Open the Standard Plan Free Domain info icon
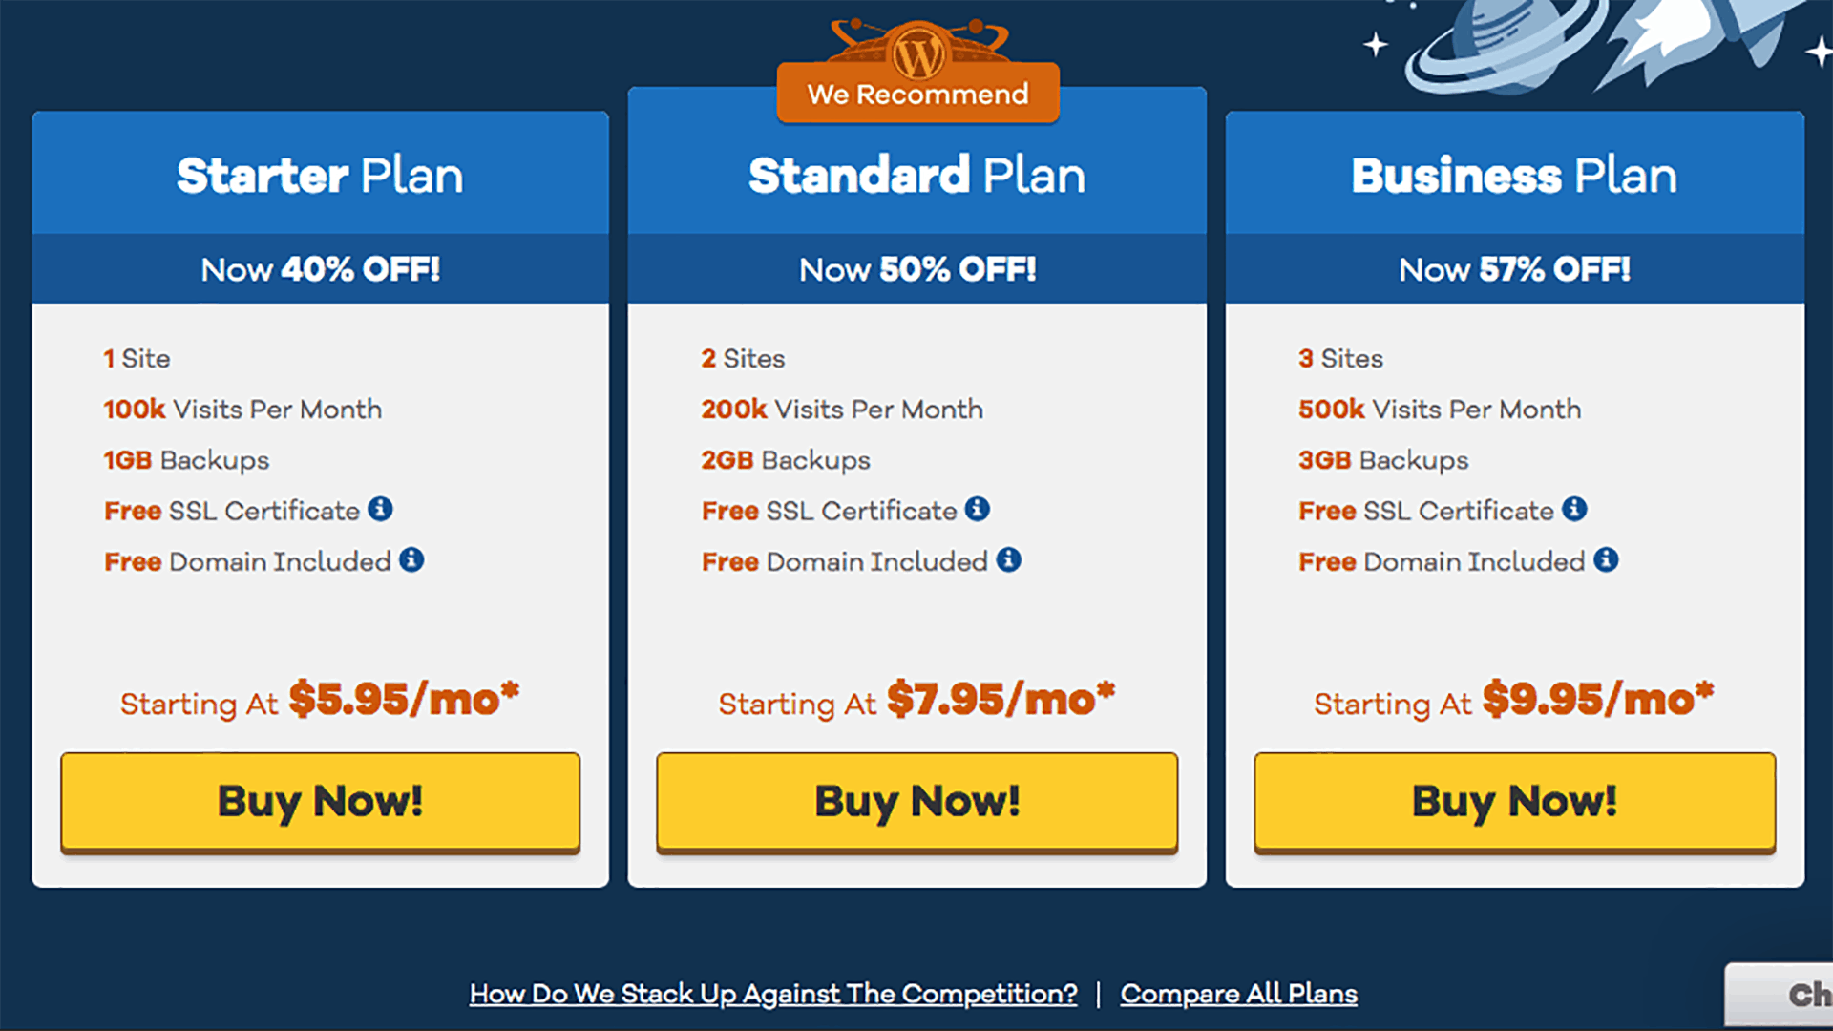Screen dimensions: 1833x1031 1009,559
